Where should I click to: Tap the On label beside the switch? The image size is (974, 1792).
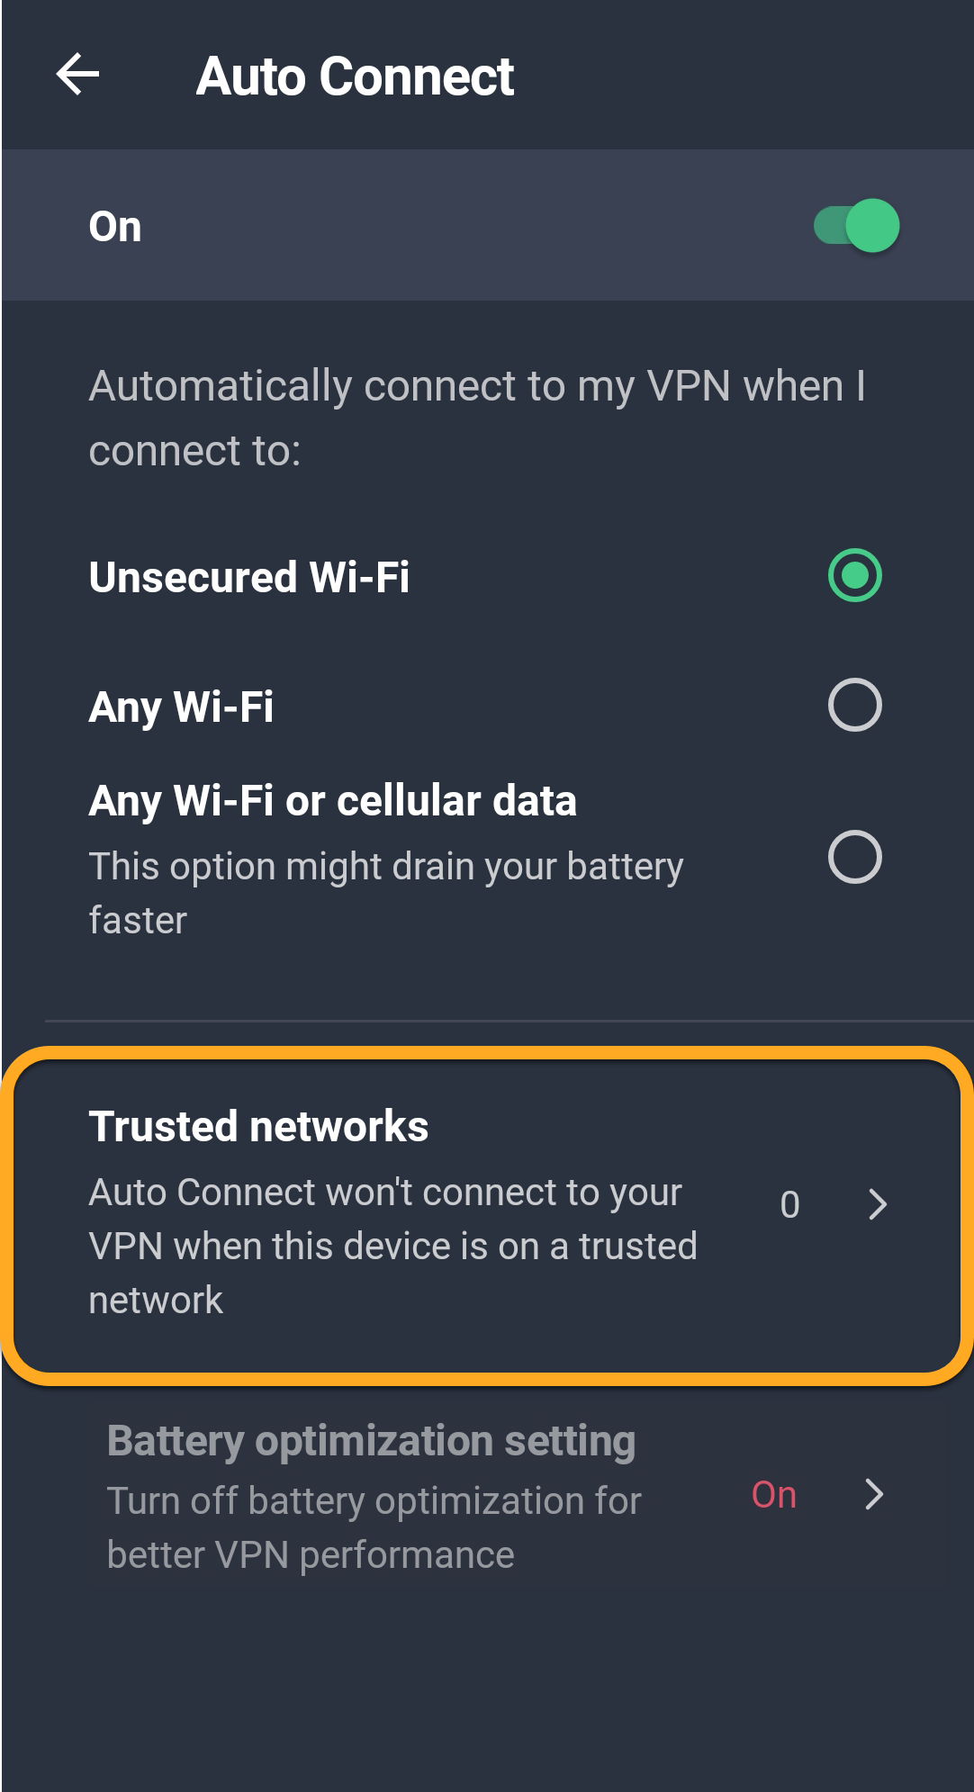coord(115,227)
